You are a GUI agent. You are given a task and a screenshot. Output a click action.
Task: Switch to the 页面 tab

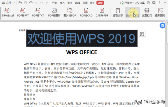(85, 3)
